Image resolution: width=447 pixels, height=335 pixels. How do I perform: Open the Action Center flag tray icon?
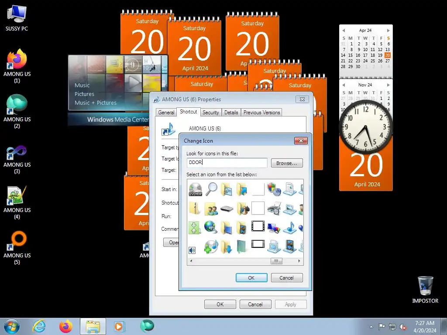click(x=382, y=327)
